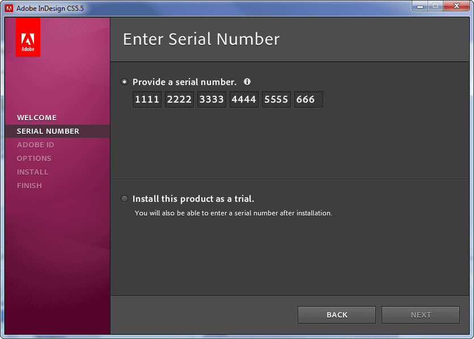
Task: Go back with the BACK button
Action: tap(337, 315)
